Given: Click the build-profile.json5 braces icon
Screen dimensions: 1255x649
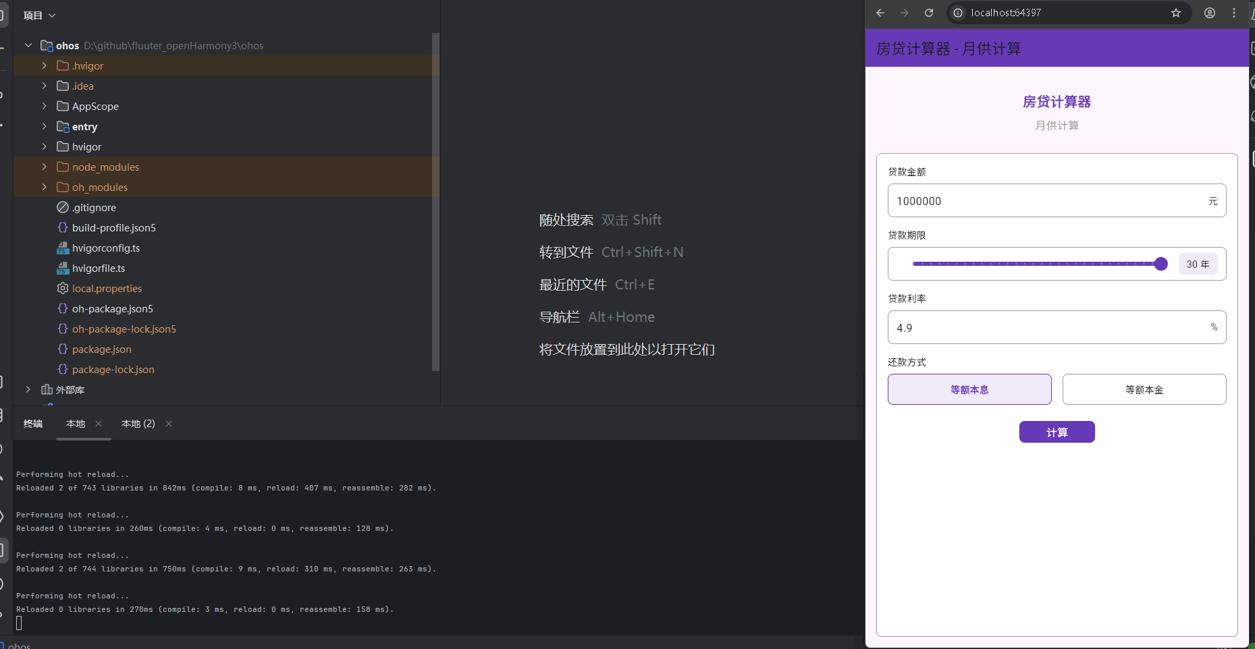Looking at the screenshot, I should (x=63, y=227).
